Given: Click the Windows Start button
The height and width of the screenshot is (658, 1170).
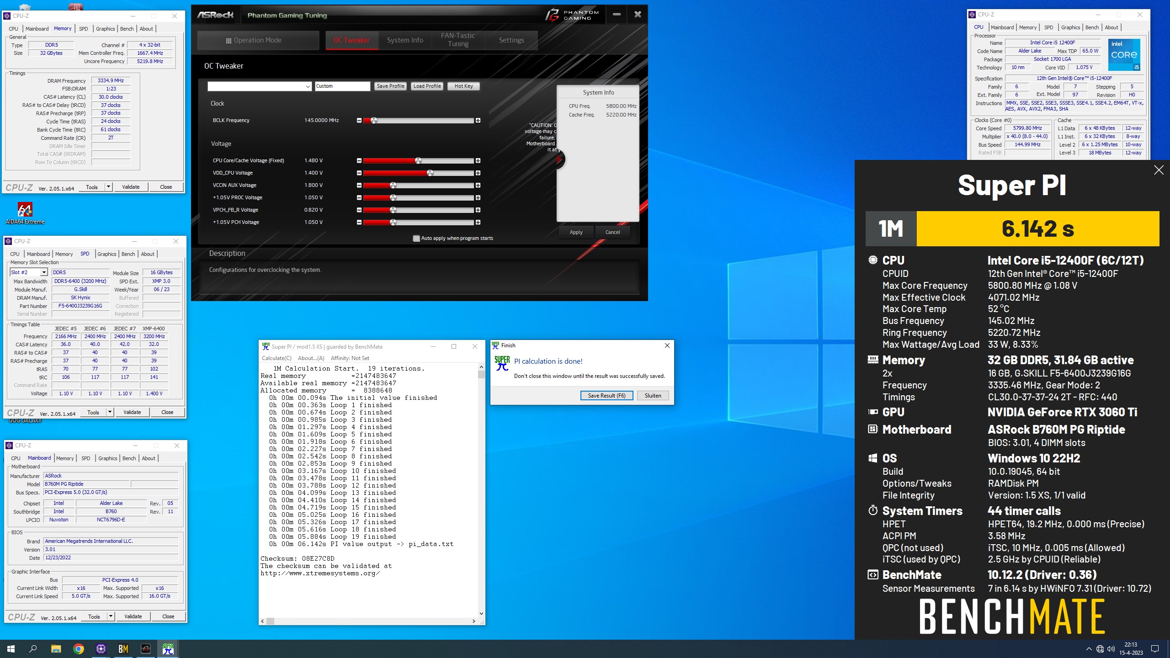Looking at the screenshot, I should point(11,648).
